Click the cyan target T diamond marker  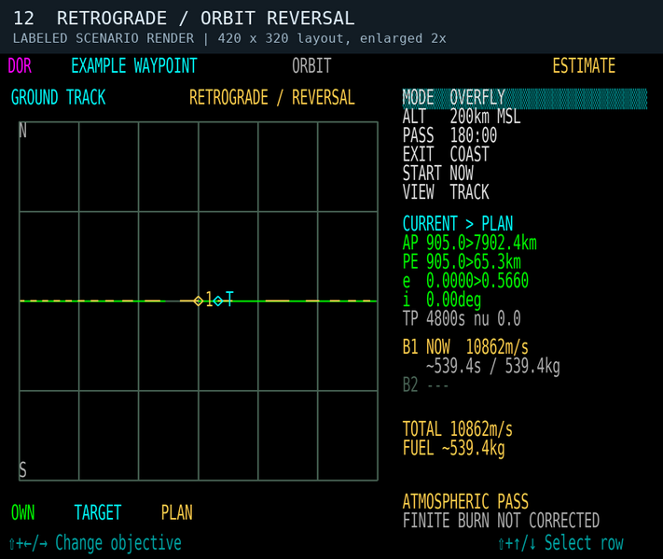tap(218, 300)
